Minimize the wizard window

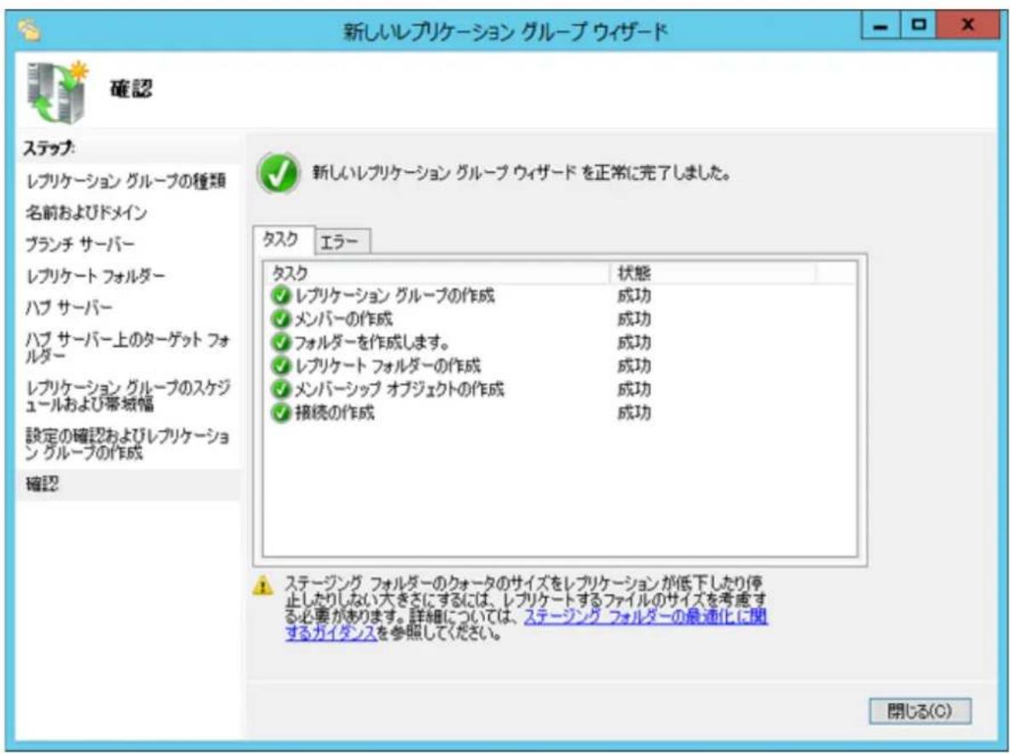880,26
